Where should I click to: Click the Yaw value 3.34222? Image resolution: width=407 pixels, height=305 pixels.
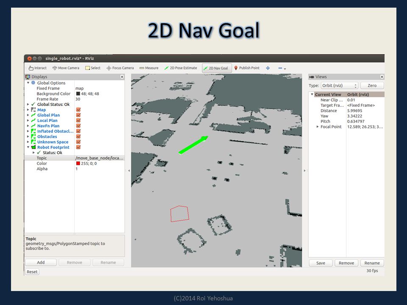click(354, 116)
